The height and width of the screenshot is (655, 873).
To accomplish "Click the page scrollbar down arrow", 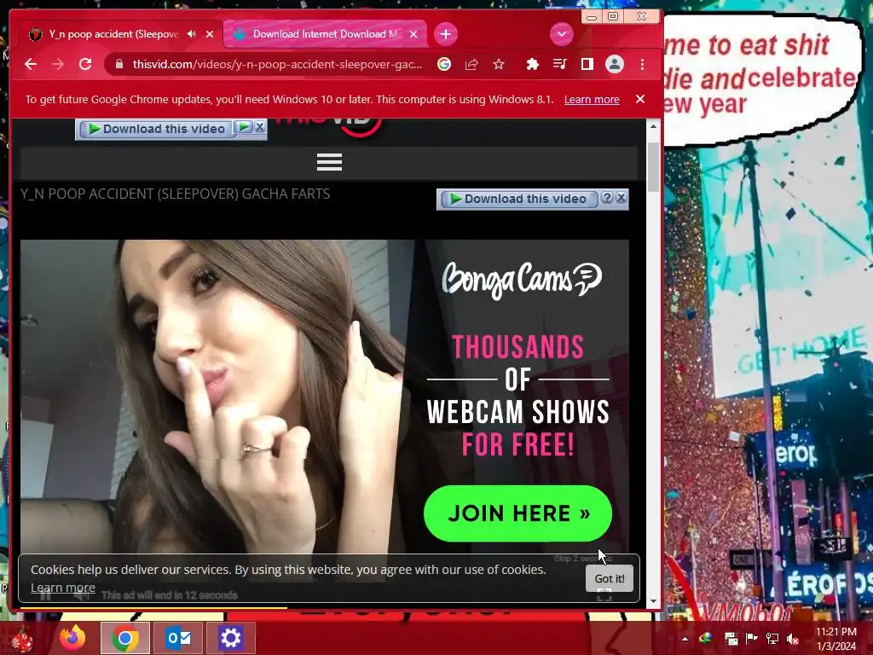I will pyautogui.click(x=654, y=601).
